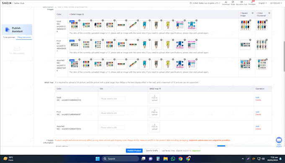This screenshot has width=285, height=163.
Task: Click Add in the Assorted detail map row
Action: point(257,126)
